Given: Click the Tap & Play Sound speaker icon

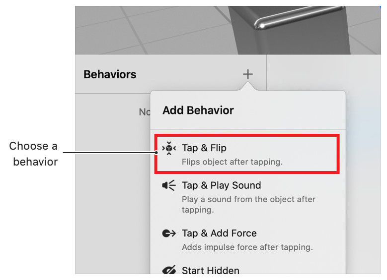Looking at the screenshot, I should 169,185.
